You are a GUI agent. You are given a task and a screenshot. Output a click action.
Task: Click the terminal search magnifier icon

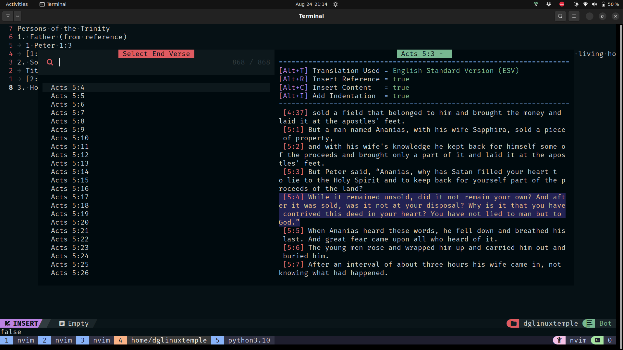coord(560,16)
